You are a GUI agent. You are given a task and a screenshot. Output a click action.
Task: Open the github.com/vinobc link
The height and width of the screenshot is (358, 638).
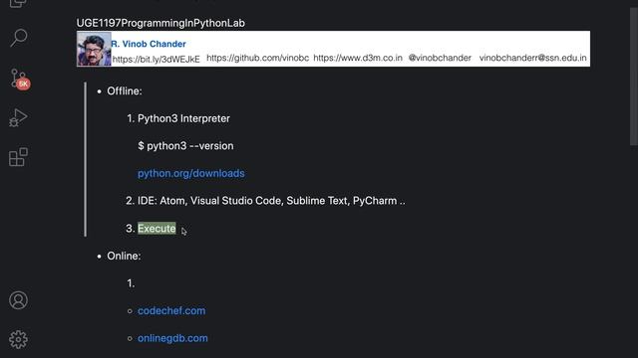point(257,58)
